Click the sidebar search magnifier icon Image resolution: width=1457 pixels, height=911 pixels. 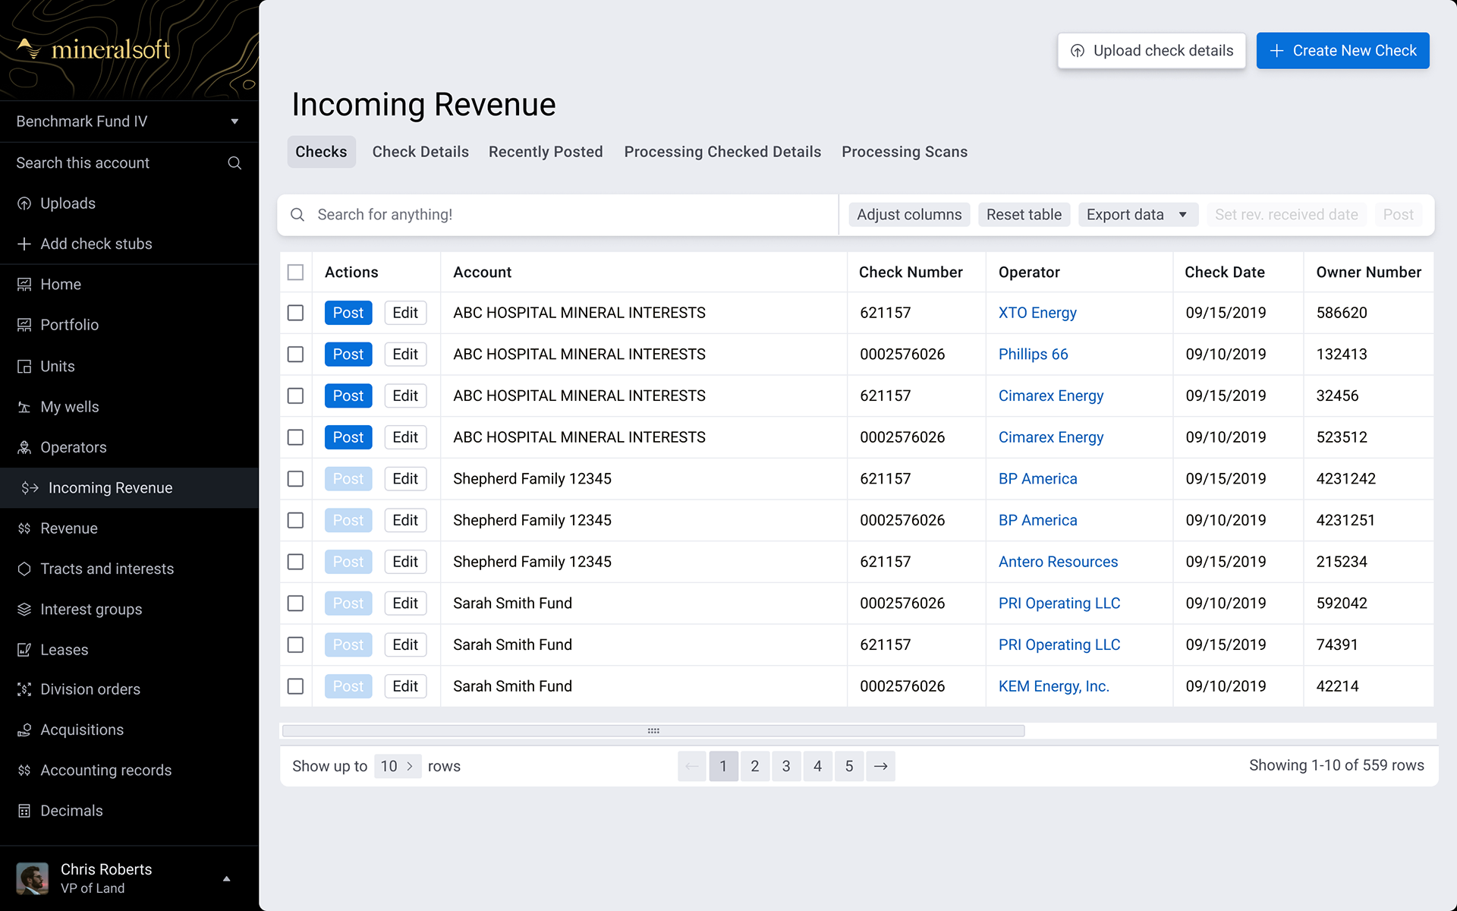point(234,163)
